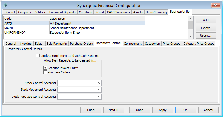This screenshot has width=223, height=117.
Task: Go to the Sale Payments sub-tab
Action: click(x=57, y=44)
